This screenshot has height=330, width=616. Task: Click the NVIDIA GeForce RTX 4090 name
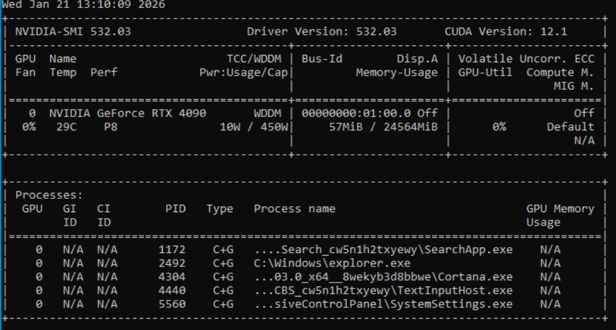(x=127, y=114)
